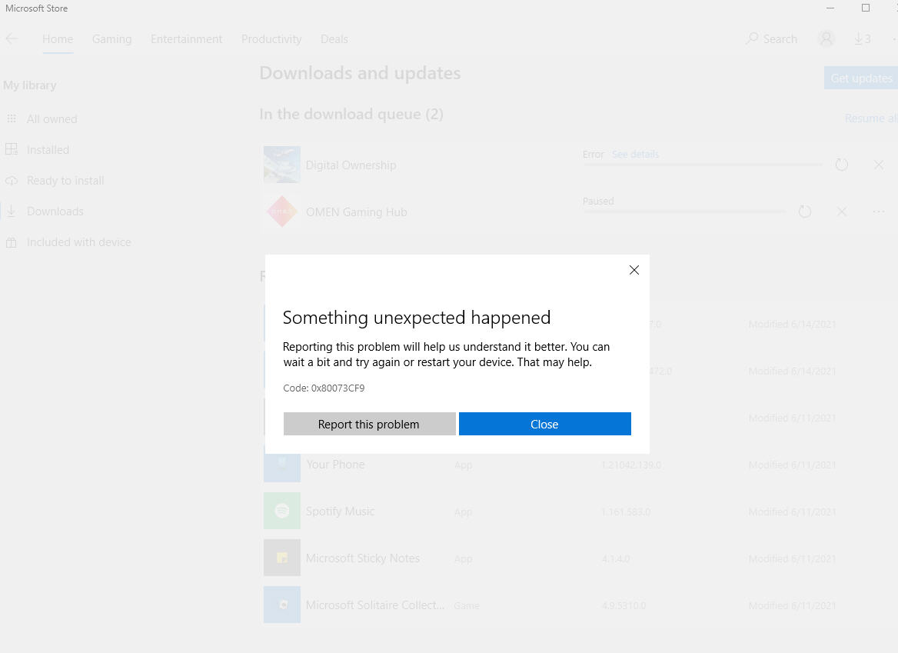The height and width of the screenshot is (653, 898).
Task: Click Resume all link
Action: [871, 118]
